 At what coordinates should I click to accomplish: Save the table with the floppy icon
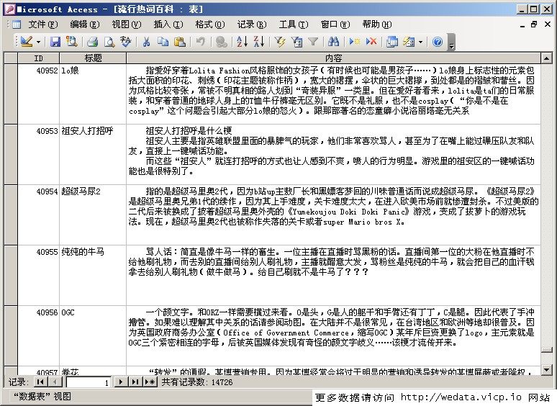click(55, 42)
